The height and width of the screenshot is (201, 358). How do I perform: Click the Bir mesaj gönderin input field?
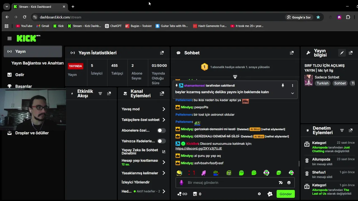[x=229, y=183]
